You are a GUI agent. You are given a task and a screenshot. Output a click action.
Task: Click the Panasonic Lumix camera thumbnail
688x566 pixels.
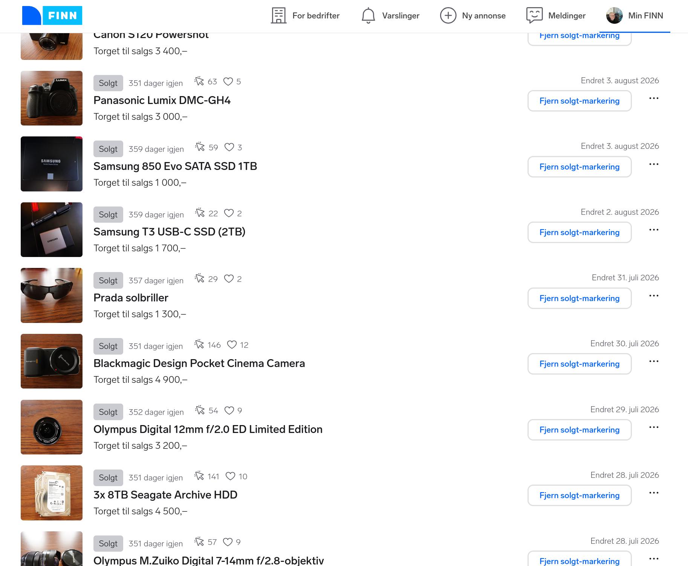tap(52, 98)
